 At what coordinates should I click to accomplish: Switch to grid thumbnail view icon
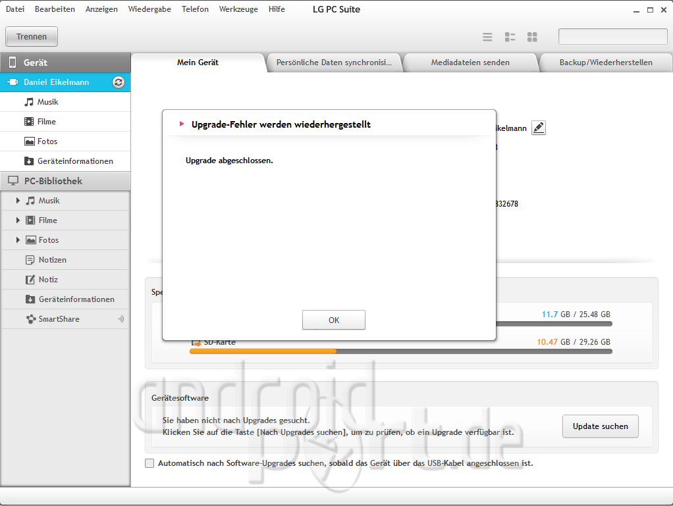click(x=532, y=37)
